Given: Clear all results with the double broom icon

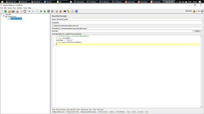Looking at the screenshot, I should tap(60, 11).
